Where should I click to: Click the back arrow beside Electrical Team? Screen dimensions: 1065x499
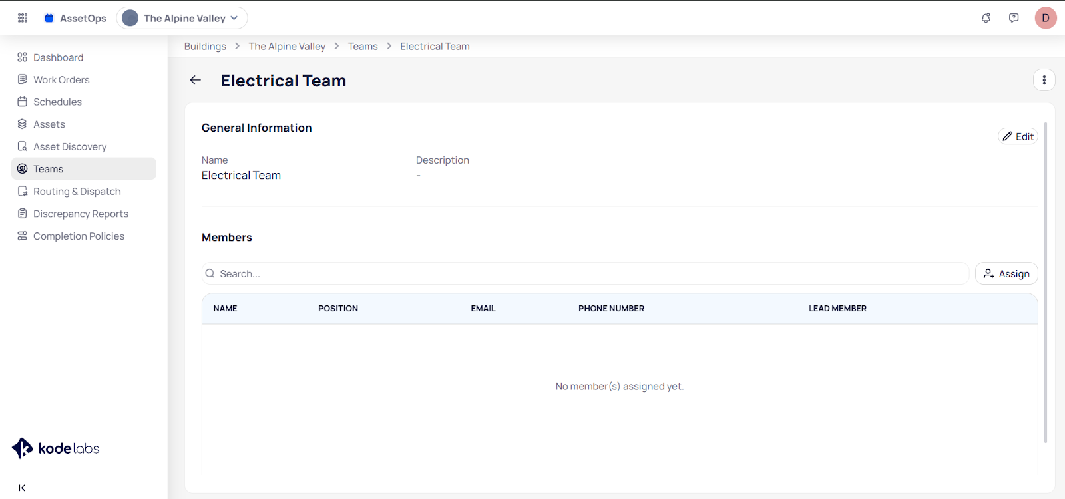pyautogui.click(x=195, y=80)
